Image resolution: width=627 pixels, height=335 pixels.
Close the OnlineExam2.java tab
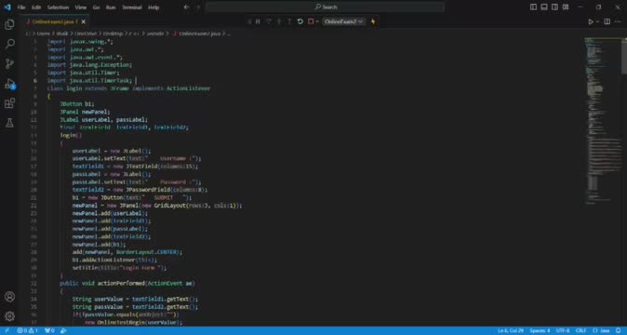click(x=83, y=21)
